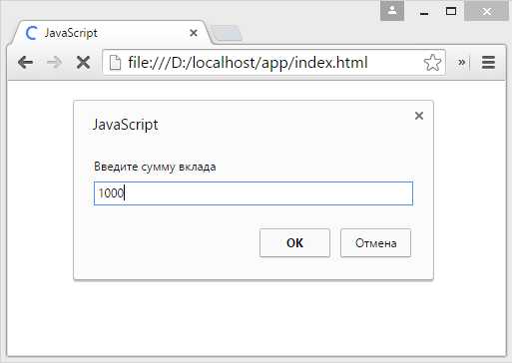Click the page file icon in the address bar
Viewport: 512px width, 363px height.
115,62
